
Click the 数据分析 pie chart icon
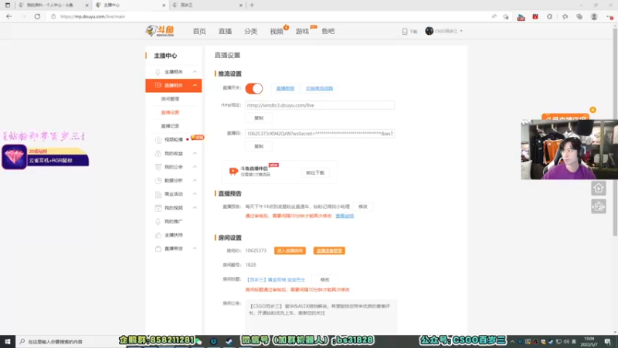point(158,181)
